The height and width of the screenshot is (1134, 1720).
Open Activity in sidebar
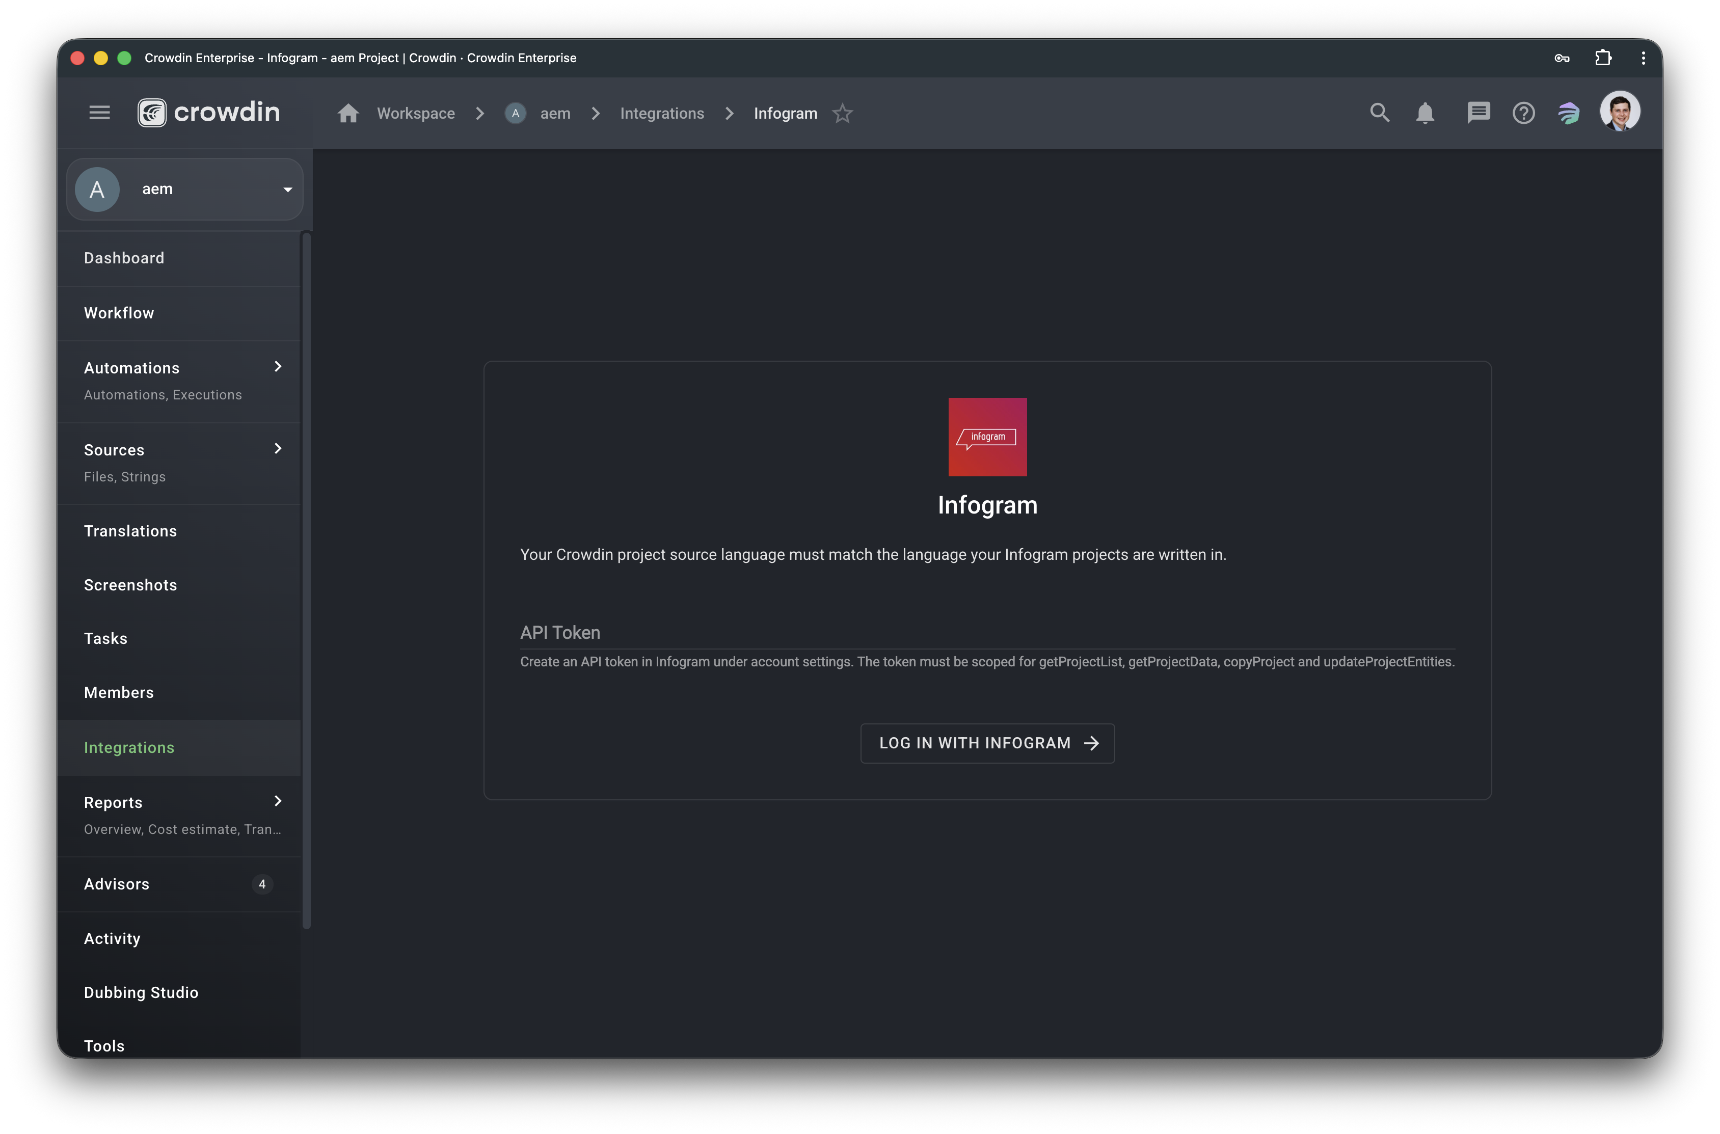179,939
